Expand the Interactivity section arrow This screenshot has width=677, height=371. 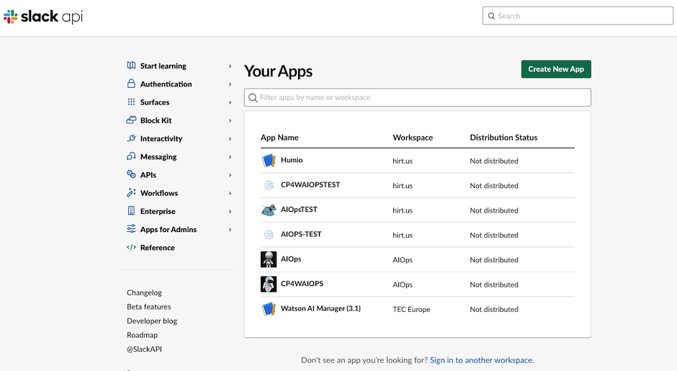click(x=230, y=138)
